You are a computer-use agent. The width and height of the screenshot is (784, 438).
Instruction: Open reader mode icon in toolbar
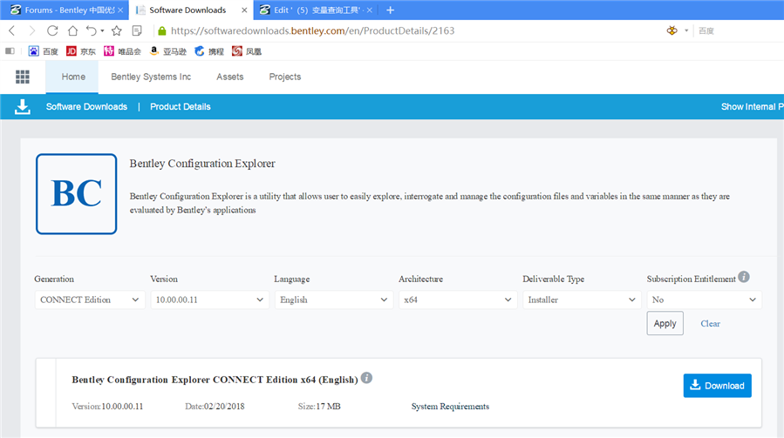pos(137,31)
